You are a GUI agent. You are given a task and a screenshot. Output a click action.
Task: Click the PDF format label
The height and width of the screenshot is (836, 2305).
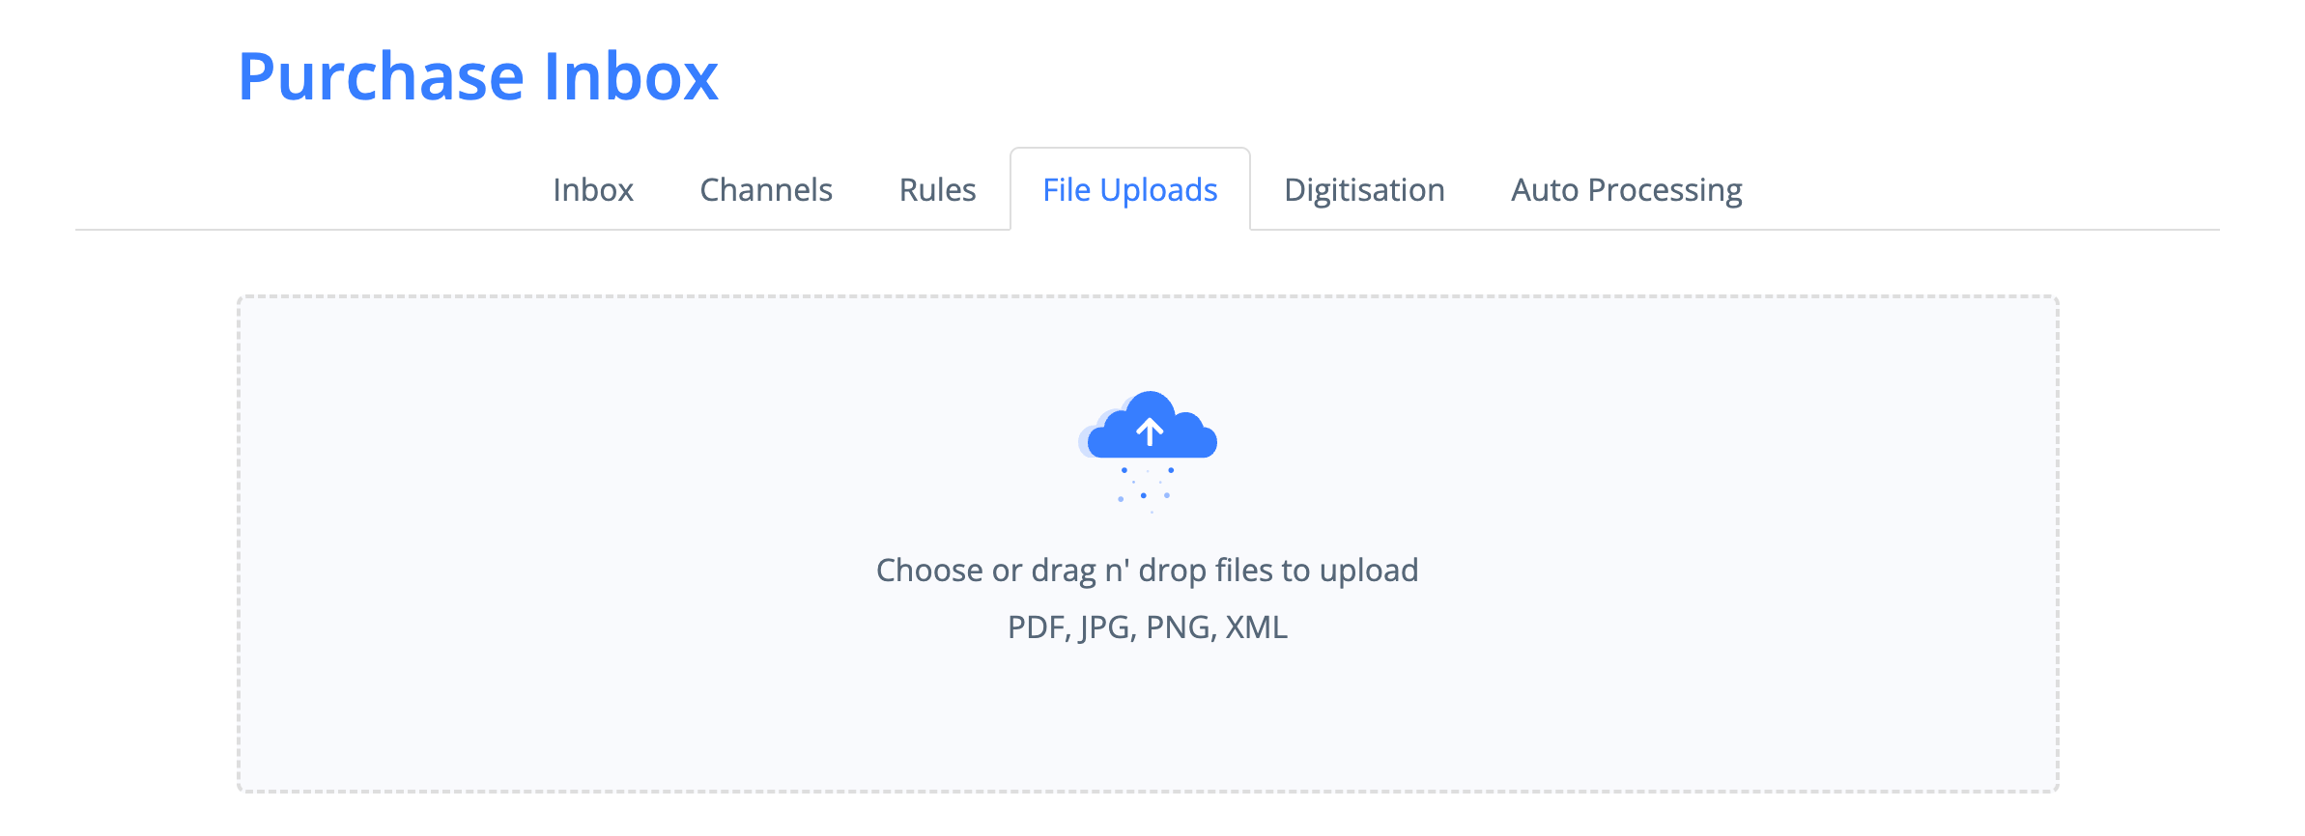click(x=1037, y=627)
